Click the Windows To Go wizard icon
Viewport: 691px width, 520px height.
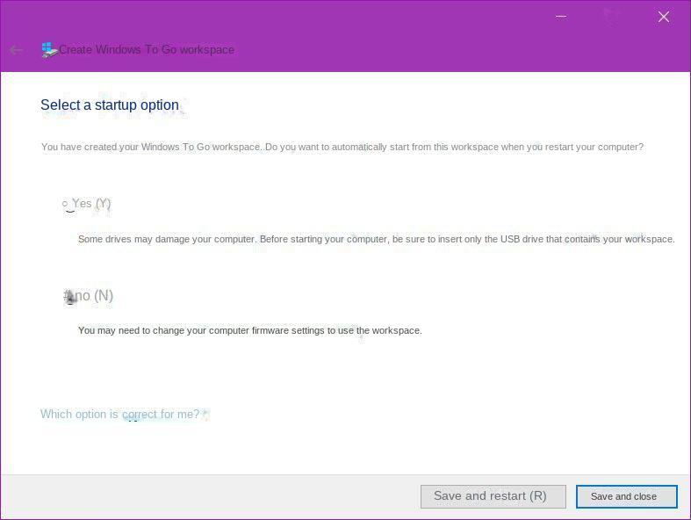tap(49, 50)
